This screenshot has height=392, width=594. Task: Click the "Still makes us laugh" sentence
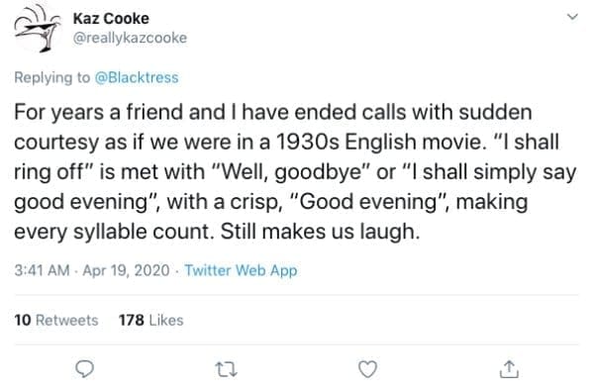(x=321, y=232)
